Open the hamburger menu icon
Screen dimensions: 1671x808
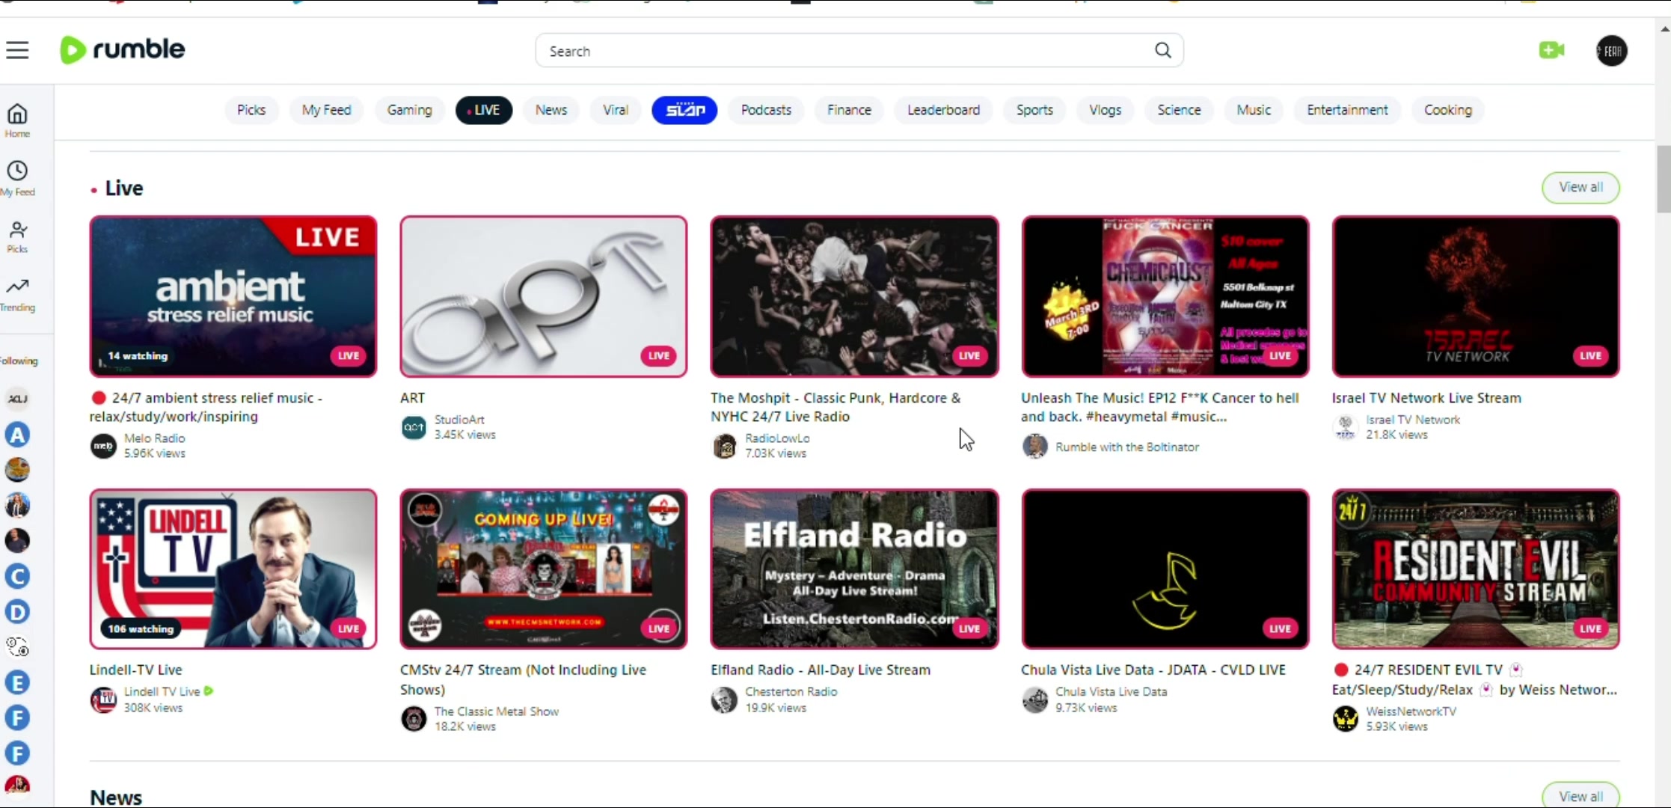[17, 50]
